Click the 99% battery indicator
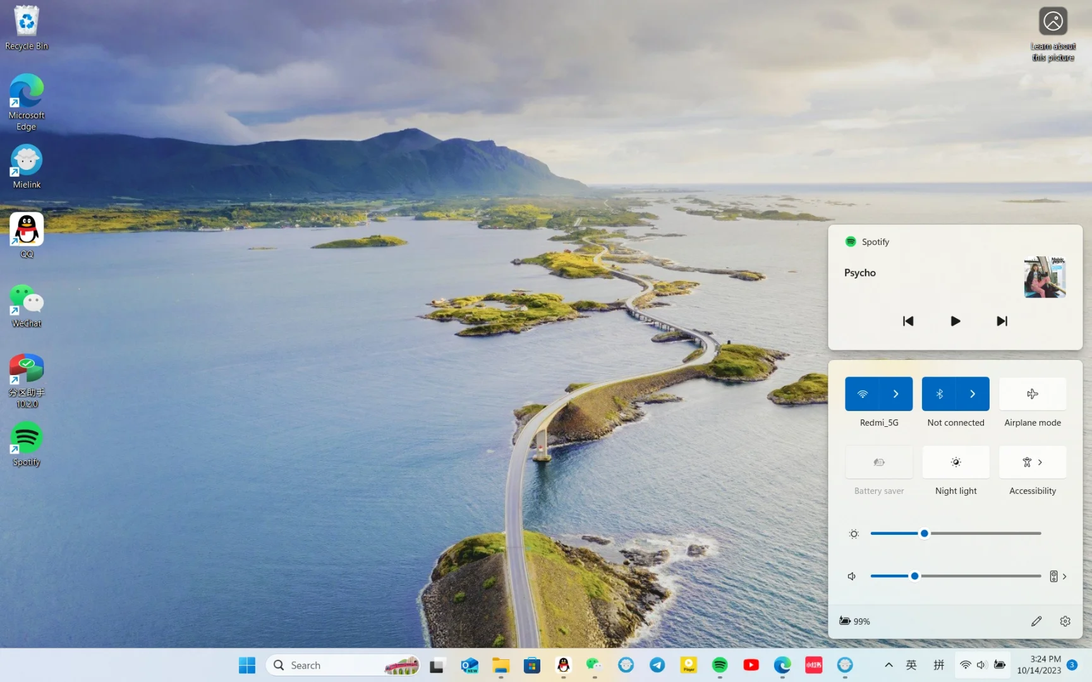1092x682 pixels. [854, 621]
